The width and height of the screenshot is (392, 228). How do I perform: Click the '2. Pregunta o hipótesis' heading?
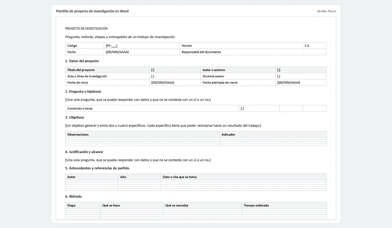coord(83,92)
